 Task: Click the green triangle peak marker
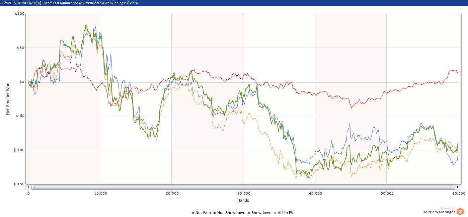pyautogui.click(x=86, y=26)
